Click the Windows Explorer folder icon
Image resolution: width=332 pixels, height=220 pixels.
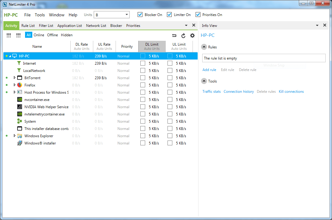[20, 136]
